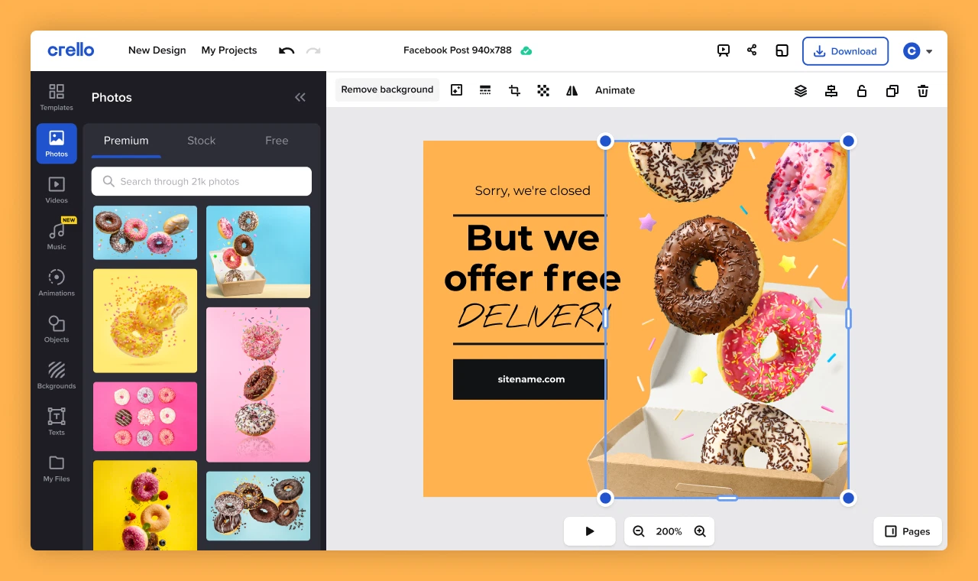Click the Download button
Screen dimensions: 978x581
845,51
